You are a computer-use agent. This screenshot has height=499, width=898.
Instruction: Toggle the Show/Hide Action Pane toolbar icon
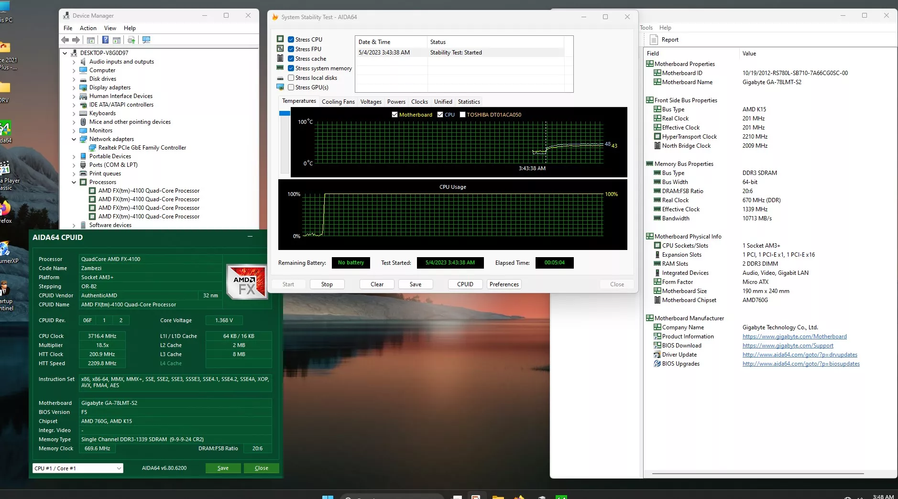click(116, 40)
